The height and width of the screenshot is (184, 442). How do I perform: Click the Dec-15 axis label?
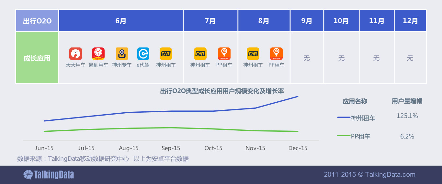tap(298, 148)
